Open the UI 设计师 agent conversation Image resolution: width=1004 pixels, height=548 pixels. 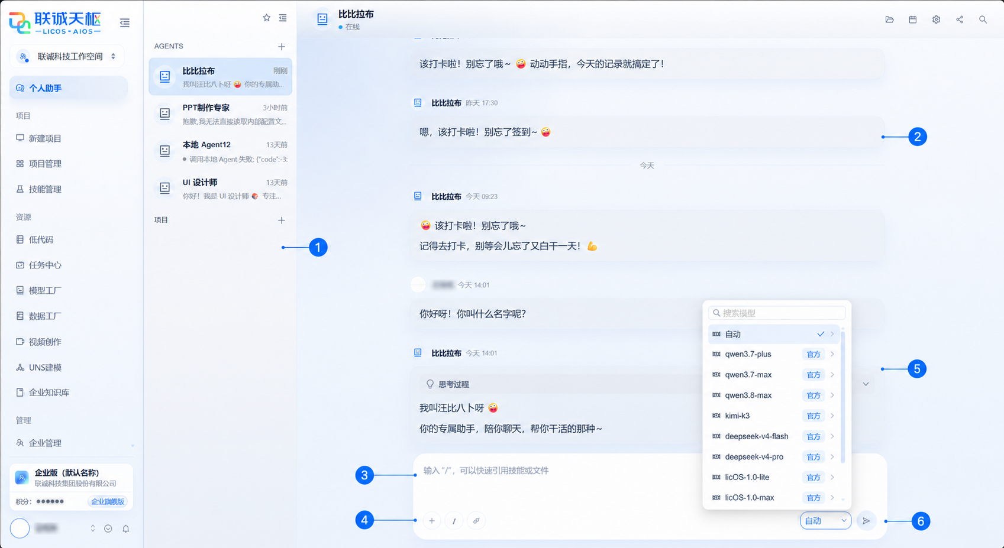pyautogui.click(x=221, y=189)
